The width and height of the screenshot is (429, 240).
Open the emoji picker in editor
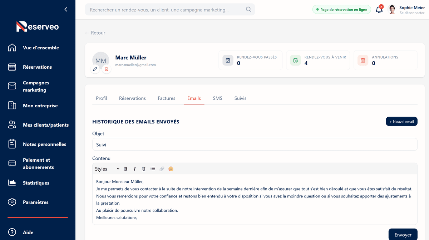point(171,169)
